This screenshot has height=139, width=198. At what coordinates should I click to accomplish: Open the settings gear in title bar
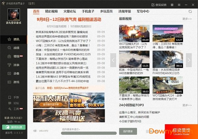tap(172, 5)
